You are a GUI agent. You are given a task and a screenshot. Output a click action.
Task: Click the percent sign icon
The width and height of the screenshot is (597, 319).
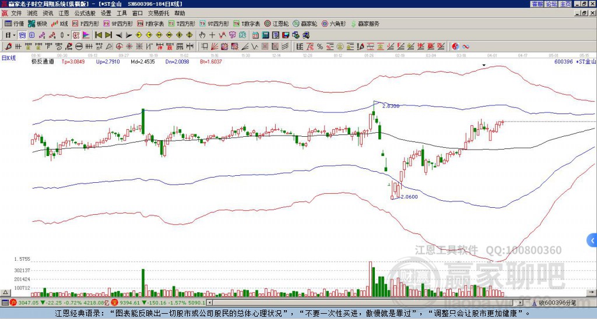coord(320,47)
